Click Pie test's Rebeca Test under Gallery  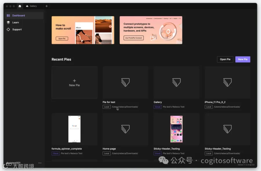point(174,107)
